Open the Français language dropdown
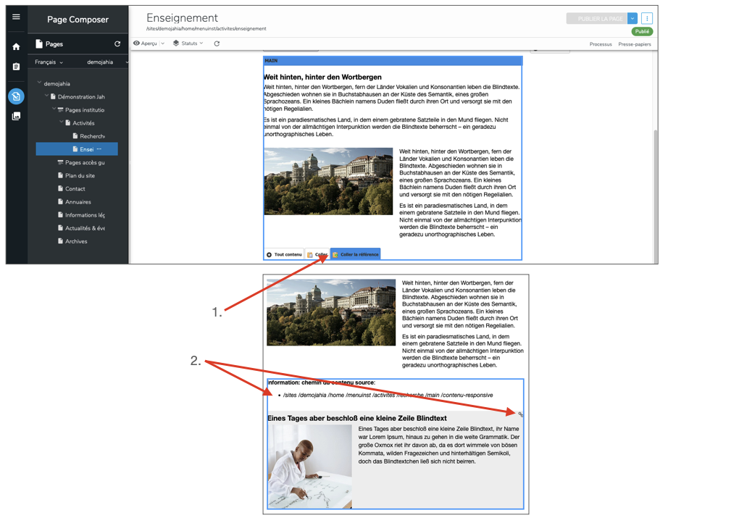 (49, 62)
